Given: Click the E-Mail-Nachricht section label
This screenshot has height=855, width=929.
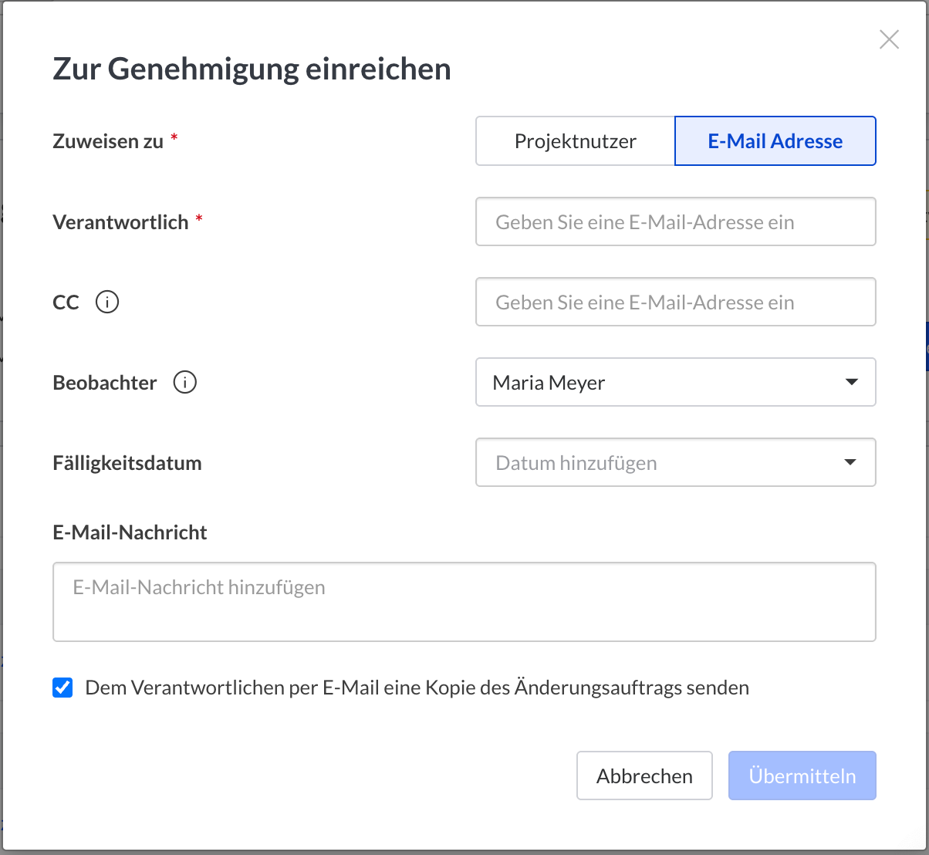Looking at the screenshot, I should pyautogui.click(x=130, y=532).
